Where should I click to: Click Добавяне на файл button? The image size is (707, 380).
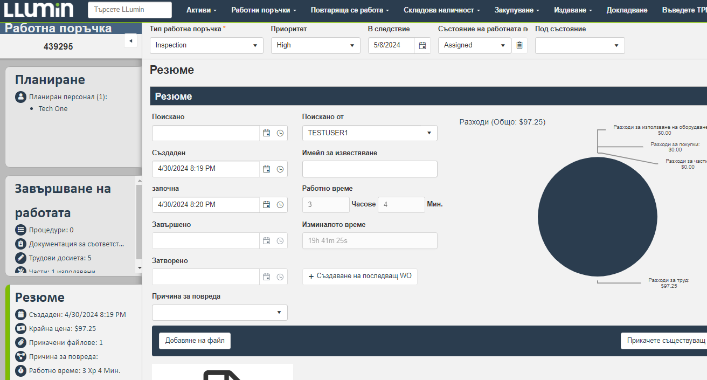(195, 341)
